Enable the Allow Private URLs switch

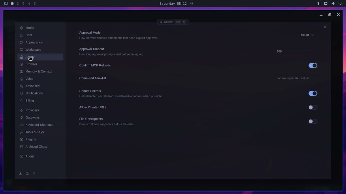click(x=313, y=107)
